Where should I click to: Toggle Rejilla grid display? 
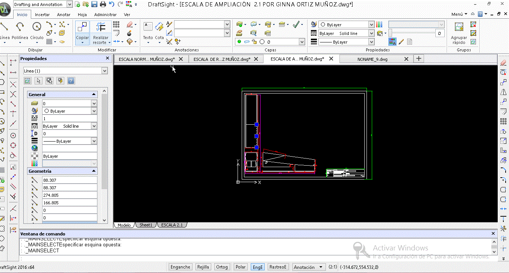203,267
